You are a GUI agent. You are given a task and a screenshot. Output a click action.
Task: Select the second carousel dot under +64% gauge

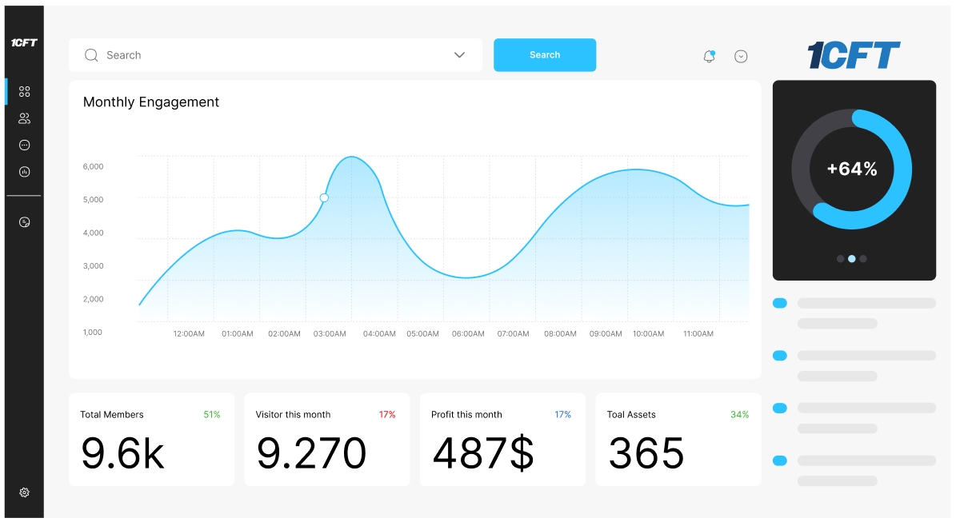click(851, 258)
